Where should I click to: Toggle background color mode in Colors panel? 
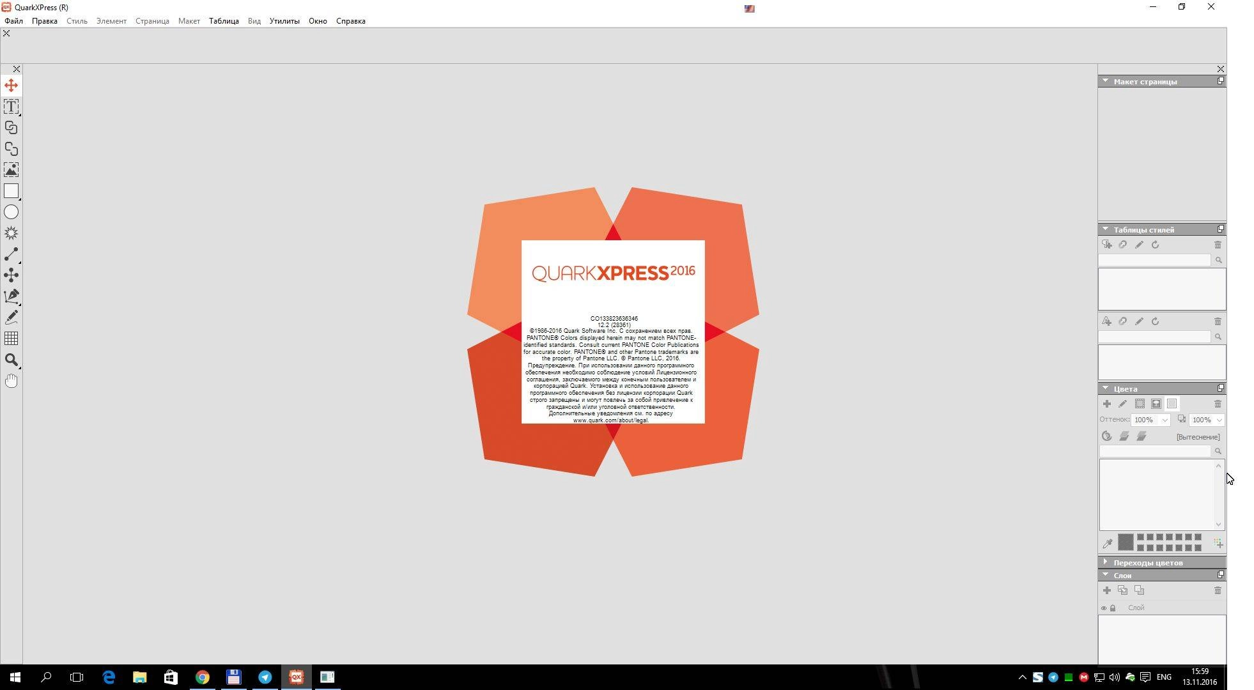coord(1172,404)
